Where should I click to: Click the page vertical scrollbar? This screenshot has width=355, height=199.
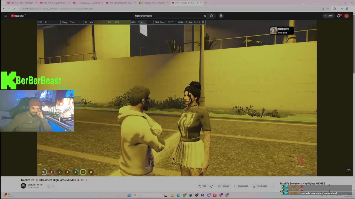pyautogui.click(x=354, y=44)
